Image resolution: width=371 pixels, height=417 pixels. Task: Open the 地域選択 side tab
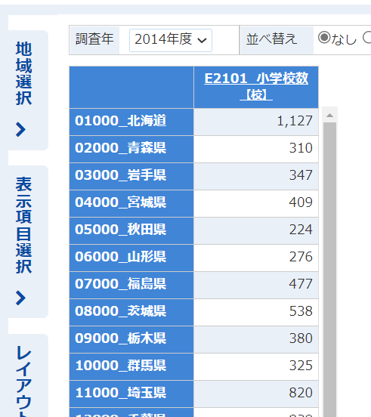(x=28, y=90)
